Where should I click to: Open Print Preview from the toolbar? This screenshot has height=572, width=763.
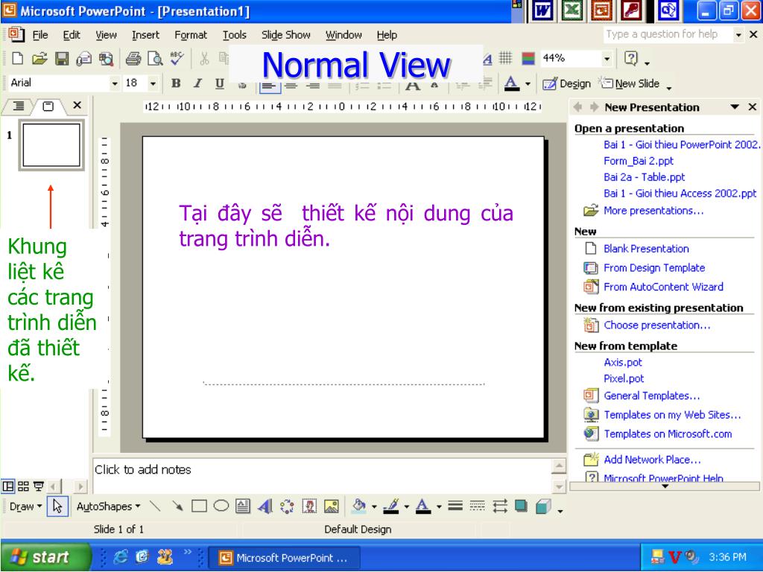click(155, 59)
